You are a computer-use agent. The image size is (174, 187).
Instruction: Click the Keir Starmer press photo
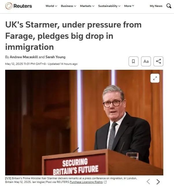(x=84, y=122)
